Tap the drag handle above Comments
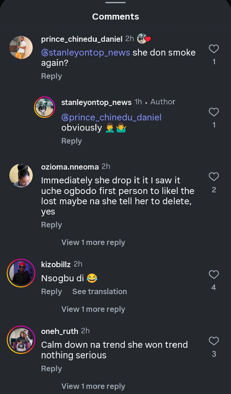The image size is (231, 394). (116, 3)
